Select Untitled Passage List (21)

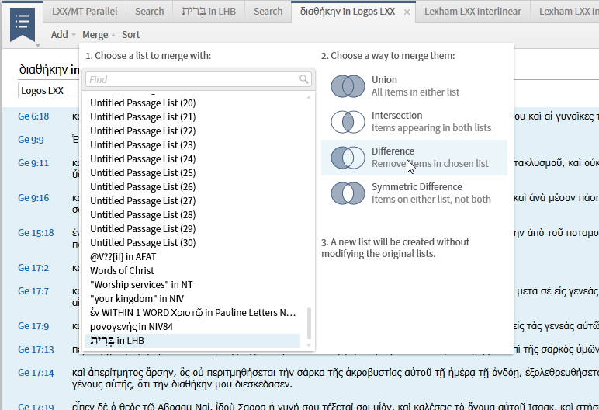tap(143, 117)
